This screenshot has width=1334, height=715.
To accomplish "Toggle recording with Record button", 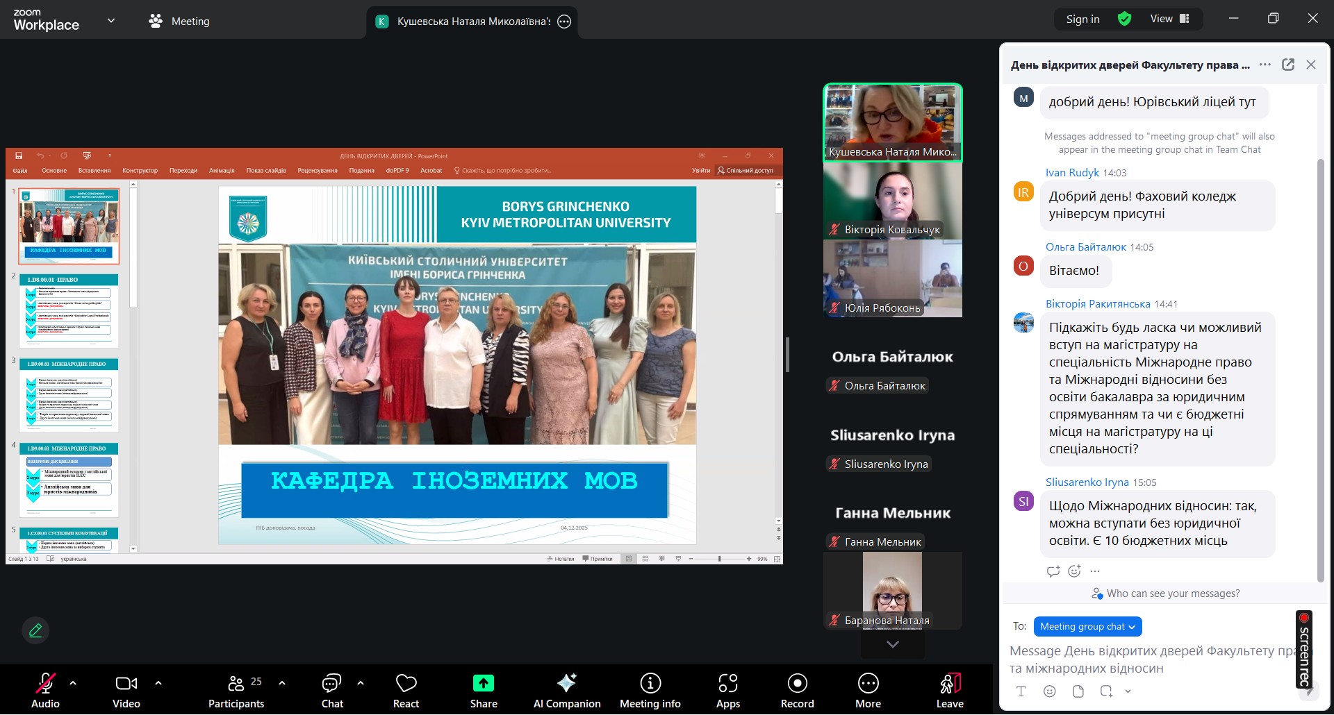I will 797,690.
